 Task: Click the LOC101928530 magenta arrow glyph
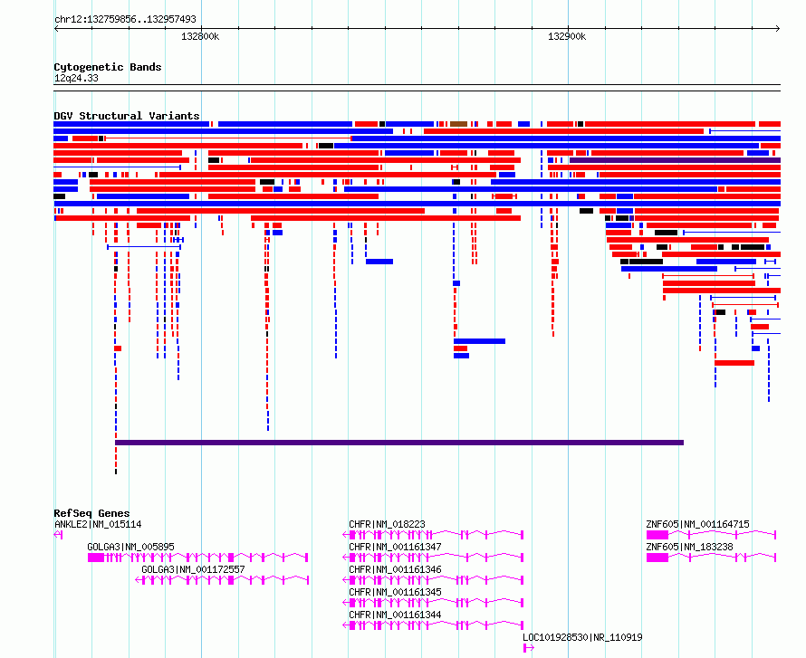[x=528, y=648]
